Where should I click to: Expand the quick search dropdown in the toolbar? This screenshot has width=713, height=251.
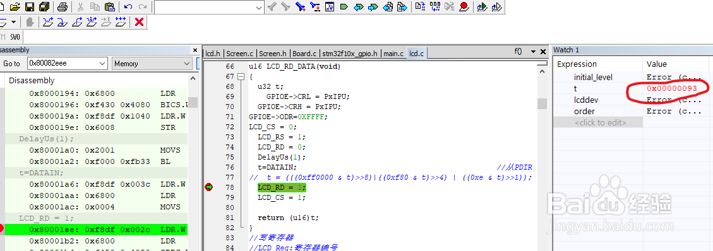tap(259, 8)
